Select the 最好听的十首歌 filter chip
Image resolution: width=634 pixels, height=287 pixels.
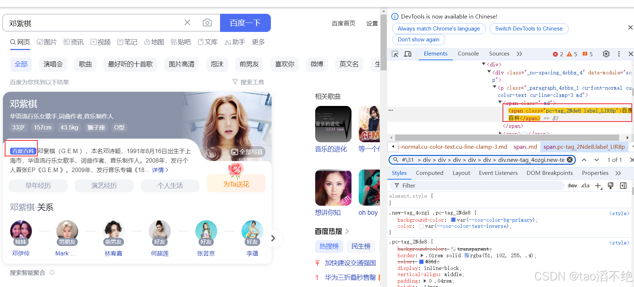click(130, 64)
